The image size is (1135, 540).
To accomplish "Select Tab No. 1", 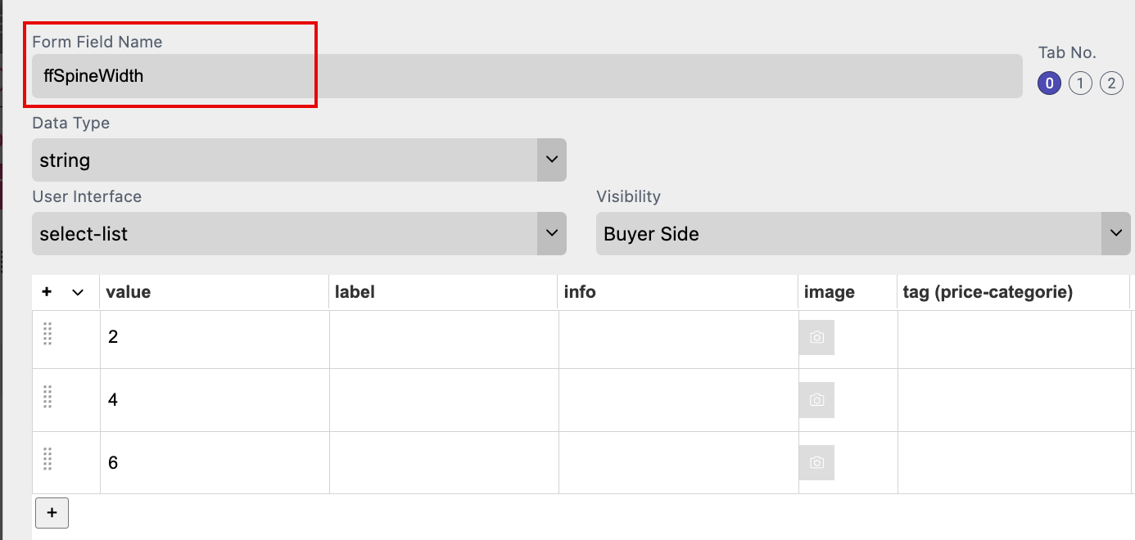I will tap(1080, 83).
